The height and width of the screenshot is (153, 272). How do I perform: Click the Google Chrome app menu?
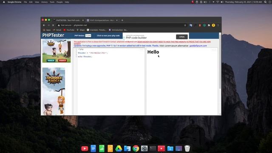[x=14, y=2]
